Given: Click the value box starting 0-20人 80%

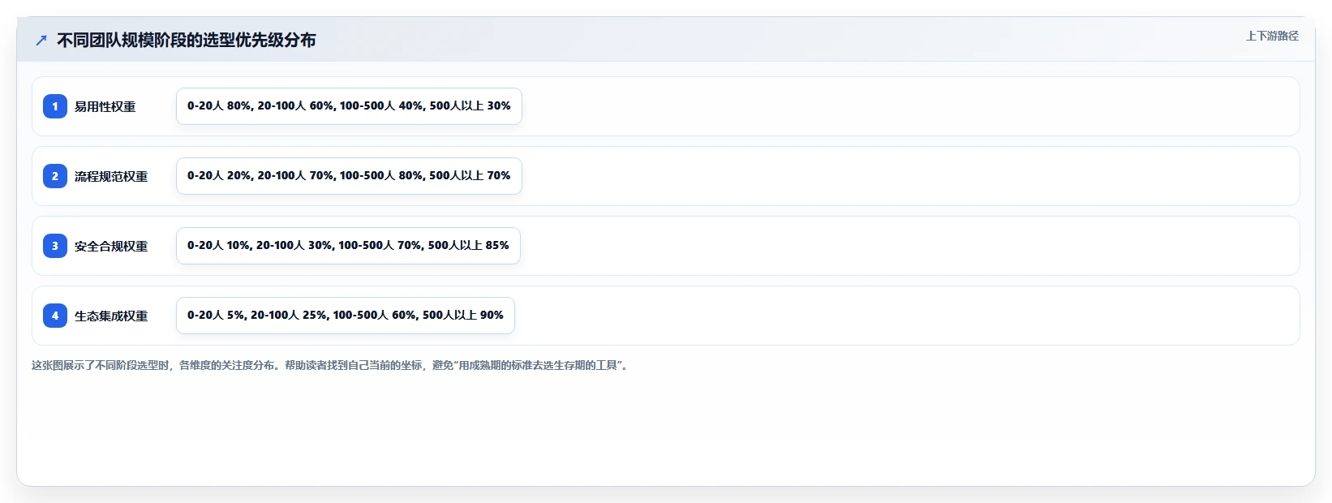Looking at the screenshot, I should tap(349, 106).
